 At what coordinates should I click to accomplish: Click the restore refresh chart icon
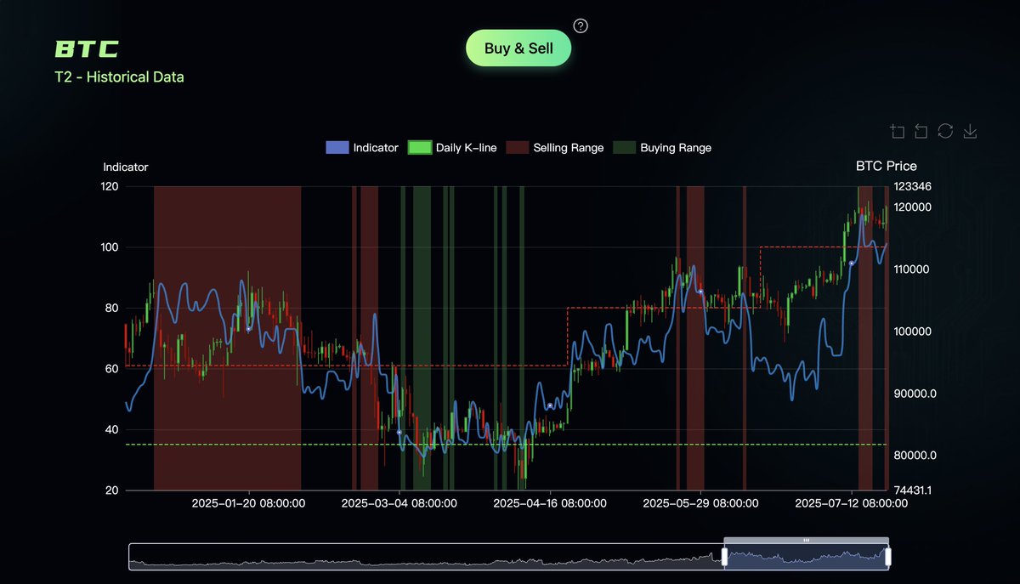[945, 131]
